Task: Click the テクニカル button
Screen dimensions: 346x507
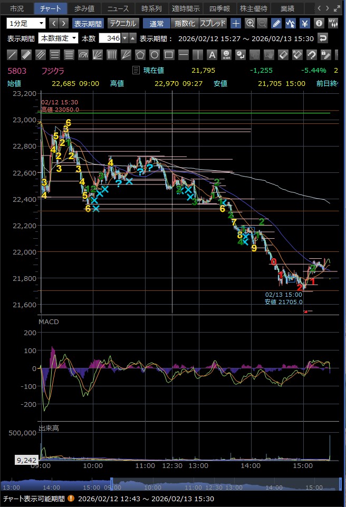Action: click(x=123, y=23)
